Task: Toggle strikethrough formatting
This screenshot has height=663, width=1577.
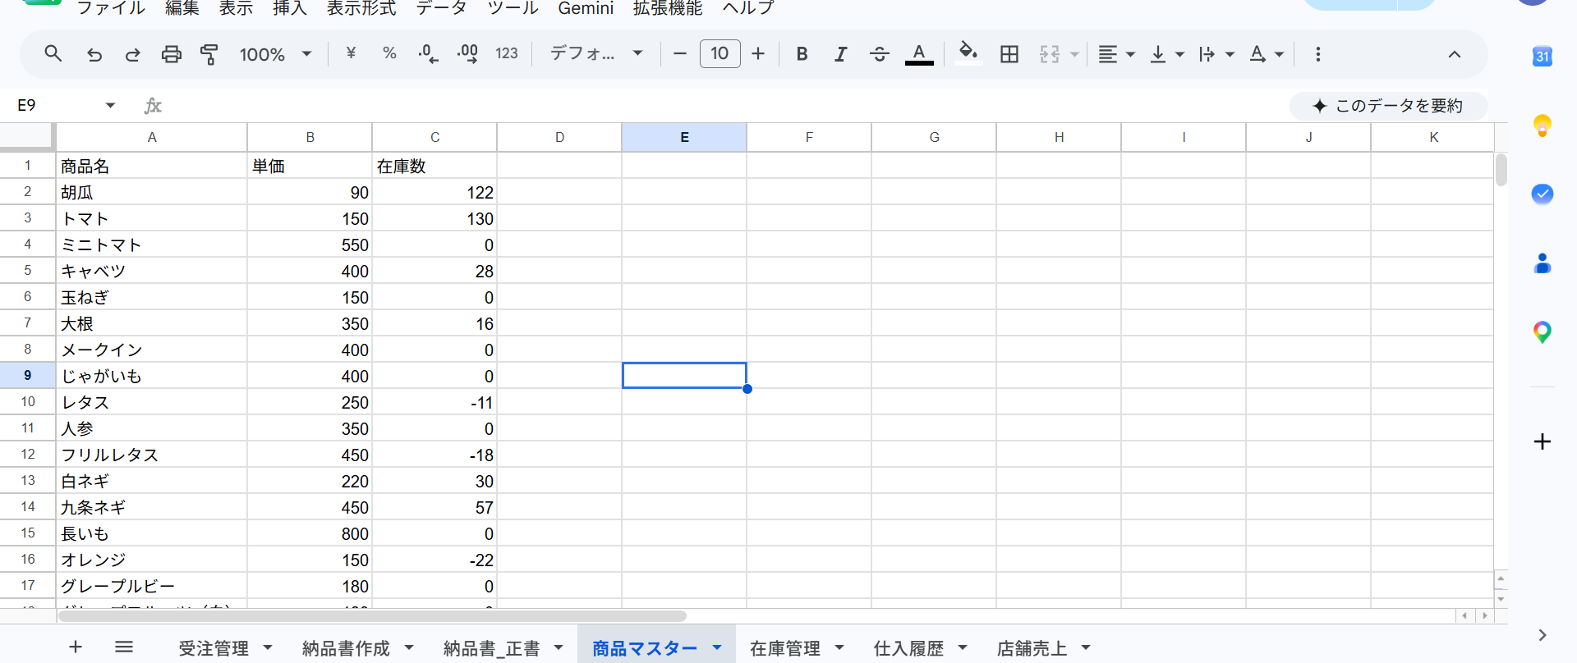Action: pos(879,54)
